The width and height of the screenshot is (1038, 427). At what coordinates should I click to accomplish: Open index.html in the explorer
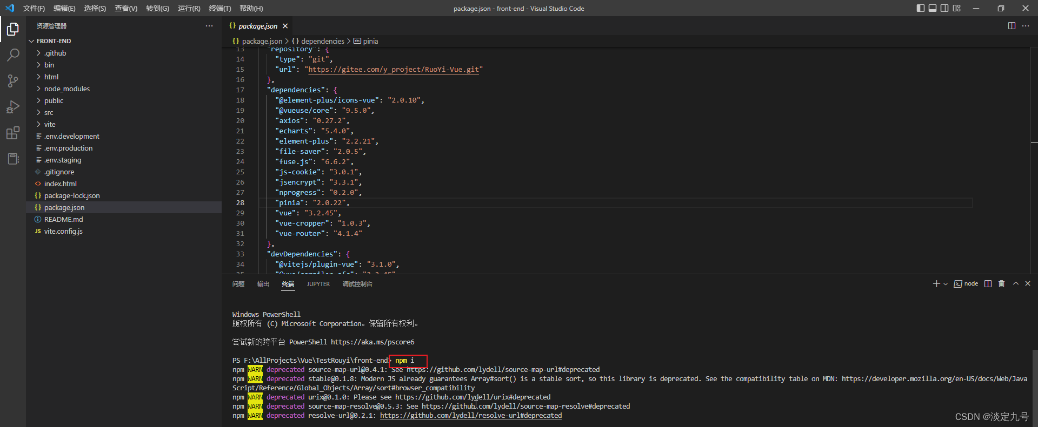[124, 184]
